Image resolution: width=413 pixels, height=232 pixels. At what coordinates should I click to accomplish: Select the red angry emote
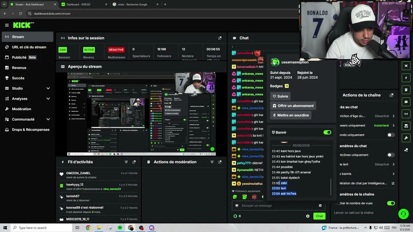[254, 197]
